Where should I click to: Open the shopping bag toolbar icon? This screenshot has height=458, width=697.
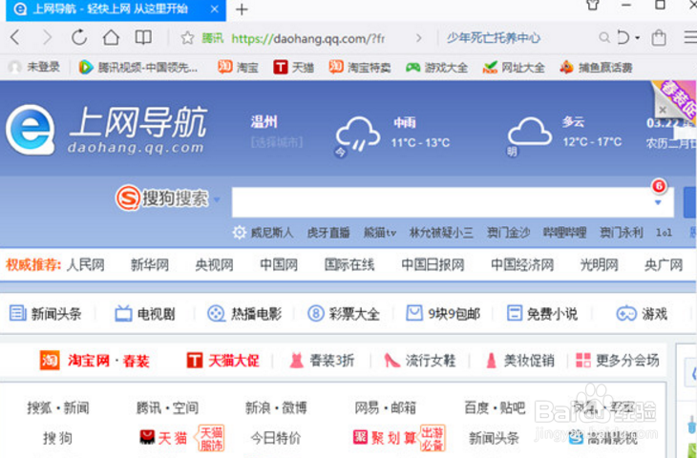click(x=659, y=38)
